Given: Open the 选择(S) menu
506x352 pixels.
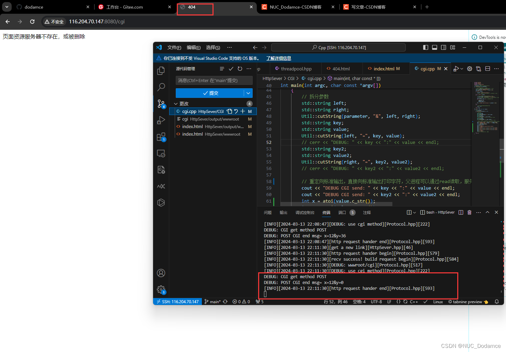Looking at the screenshot, I should (x=213, y=47).
